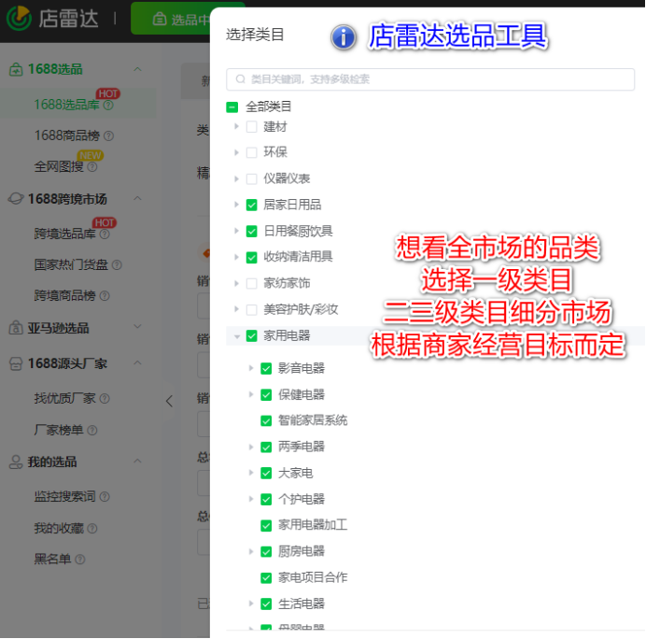Select the 两季电器 label
The width and height of the screenshot is (646, 639).
[x=302, y=447]
